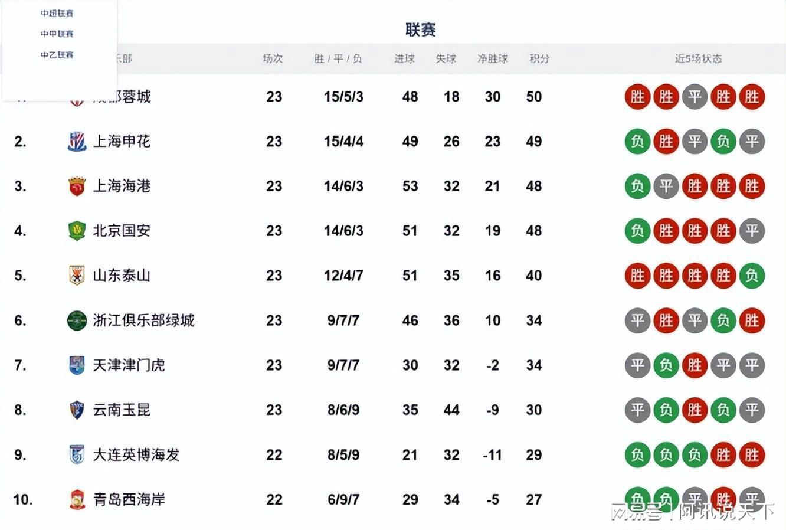
Task: Click the 近5场状态 column header
Action: coord(698,59)
